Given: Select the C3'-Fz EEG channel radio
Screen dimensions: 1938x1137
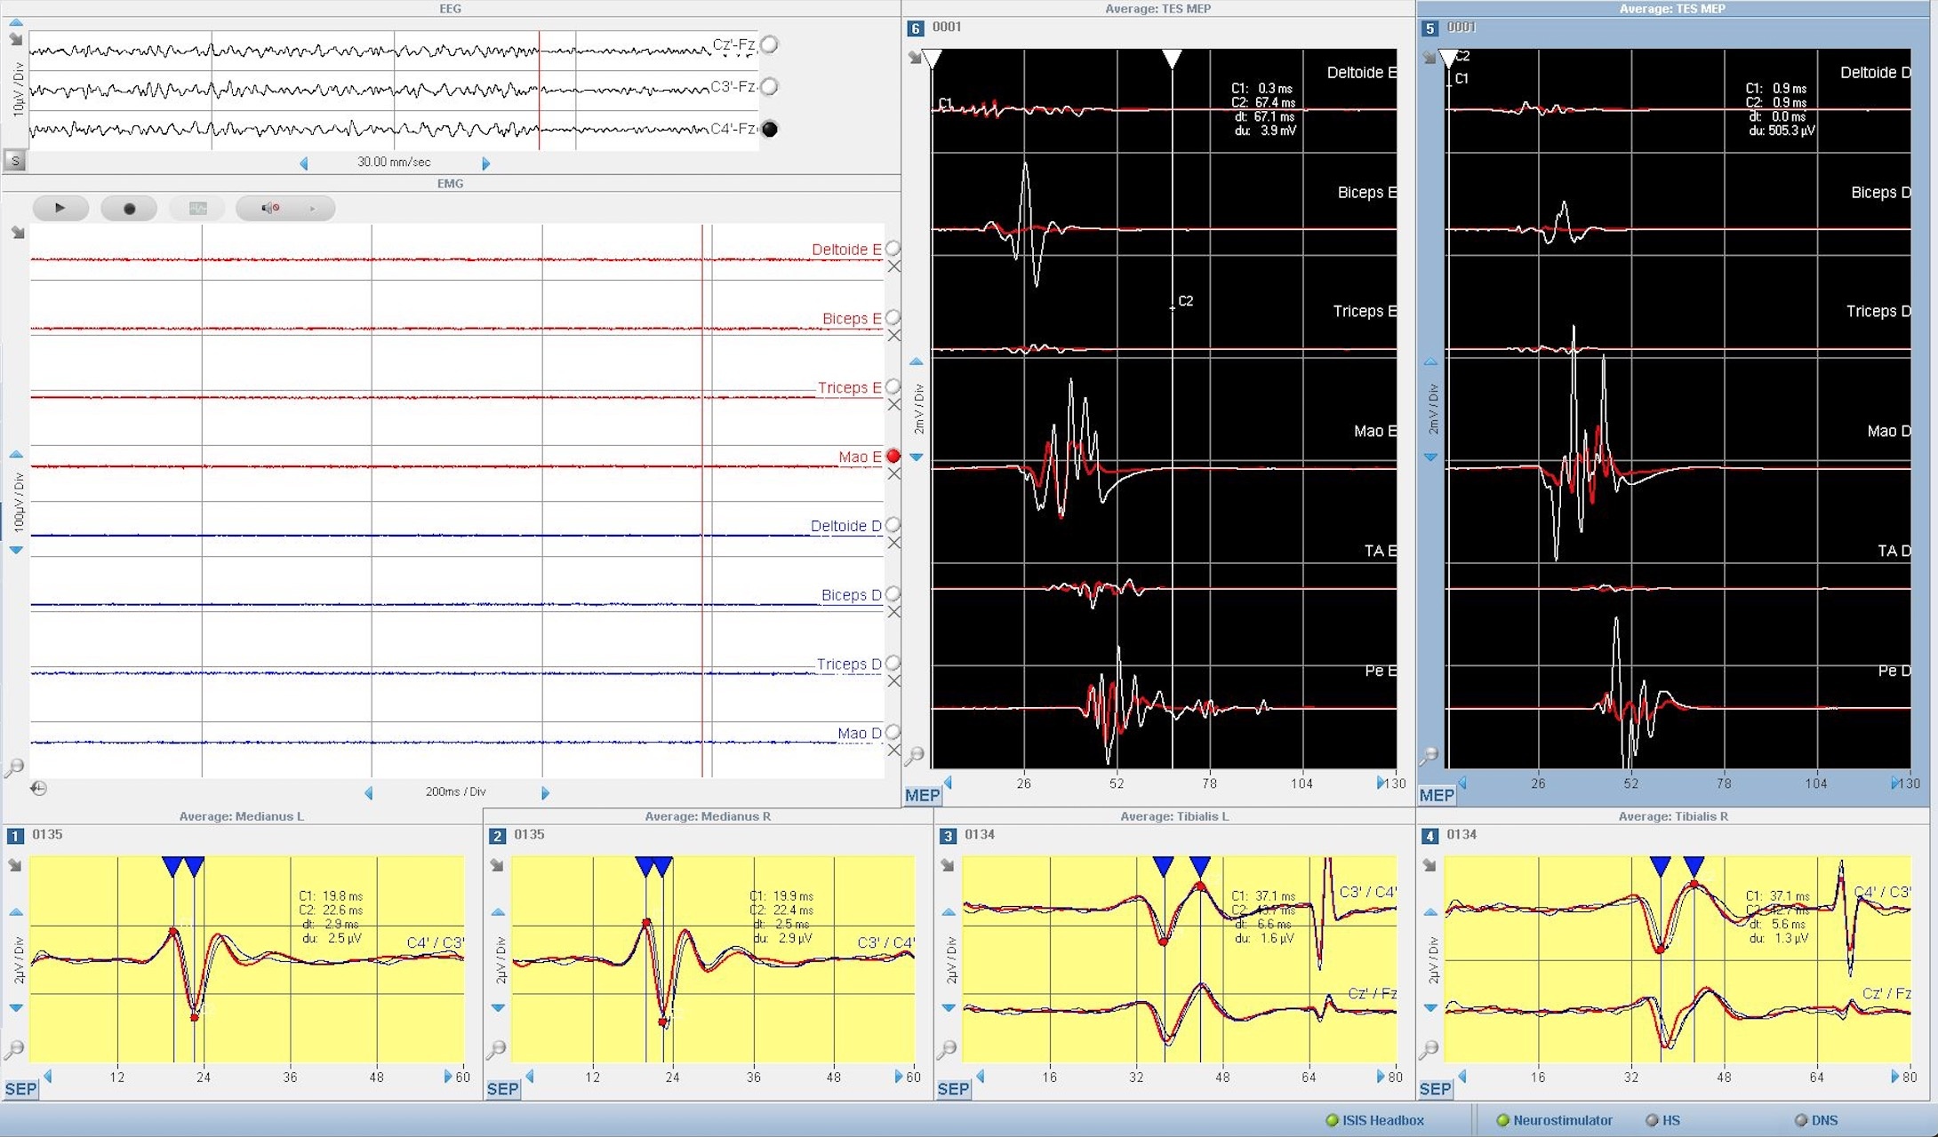Looking at the screenshot, I should tap(770, 86).
